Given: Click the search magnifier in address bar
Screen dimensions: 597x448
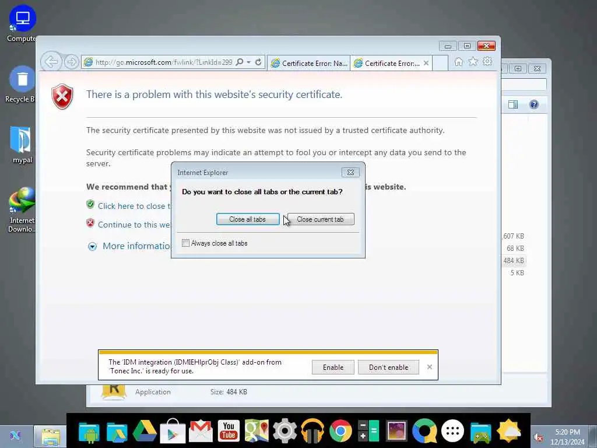Looking at the screenshot, I should 240,62.
